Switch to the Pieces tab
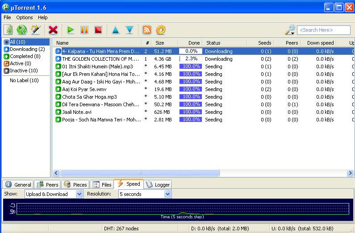 coord(75,185)
